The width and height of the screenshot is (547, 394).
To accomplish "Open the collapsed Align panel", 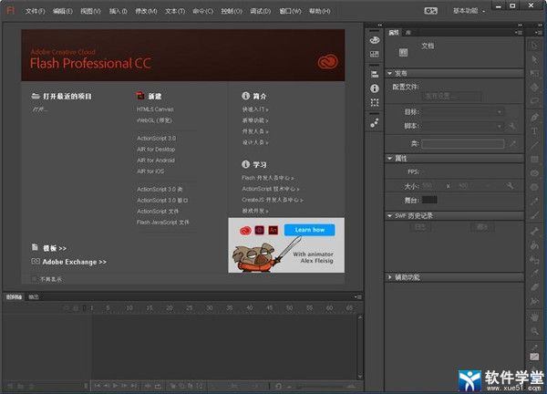I will click(x=375, y=74).
